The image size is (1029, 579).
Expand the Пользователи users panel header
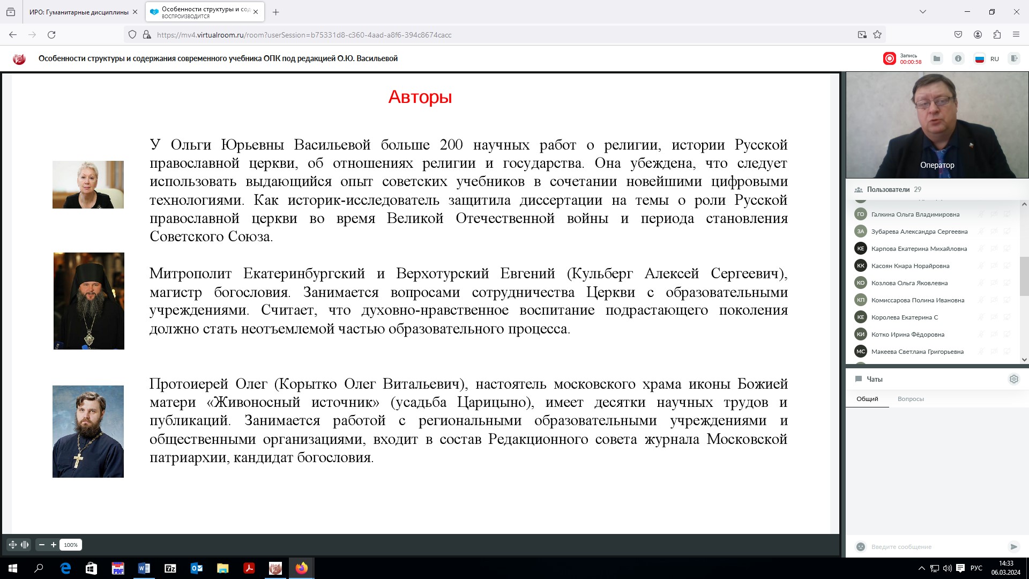[936, 189]
